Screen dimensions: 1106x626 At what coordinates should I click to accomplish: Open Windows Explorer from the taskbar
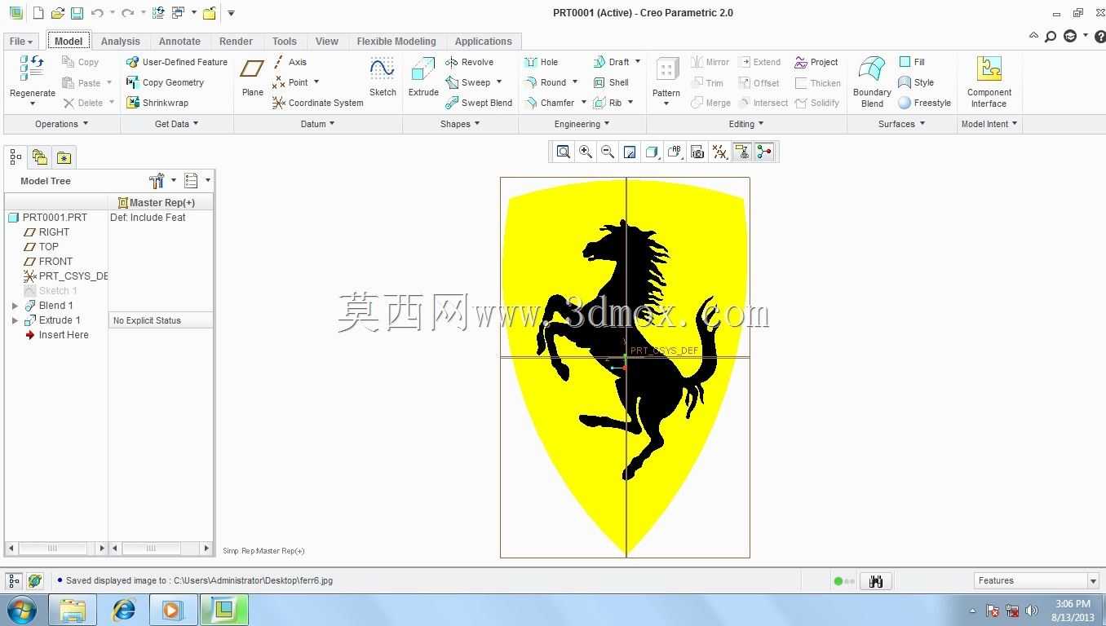(x=73, y=609)
